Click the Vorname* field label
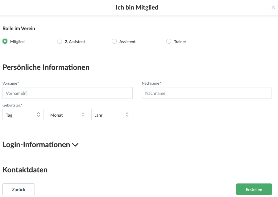This screenshot has width=278, height=197. point(10,83)
